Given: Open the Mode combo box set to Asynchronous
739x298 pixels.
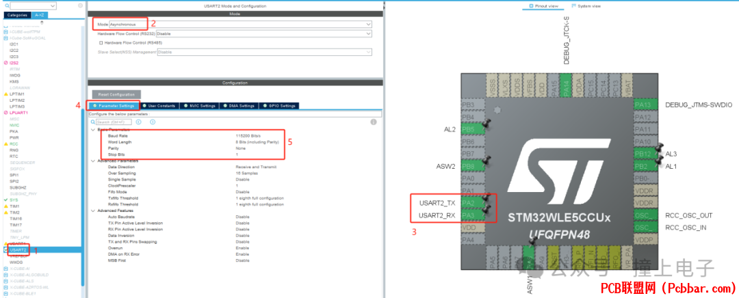Looking at the screenshot, I should [x=240, y=24].
